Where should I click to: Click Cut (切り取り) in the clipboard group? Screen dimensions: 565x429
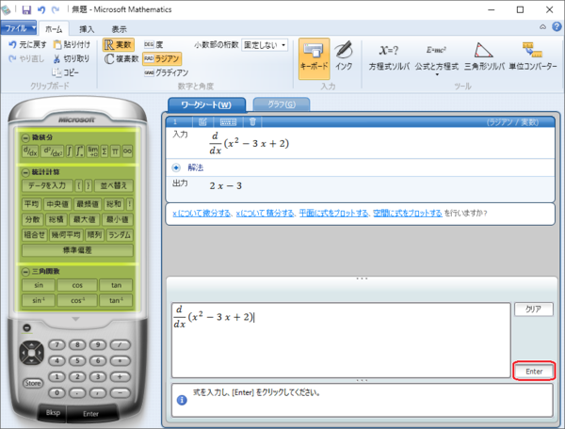click(72, 58)
